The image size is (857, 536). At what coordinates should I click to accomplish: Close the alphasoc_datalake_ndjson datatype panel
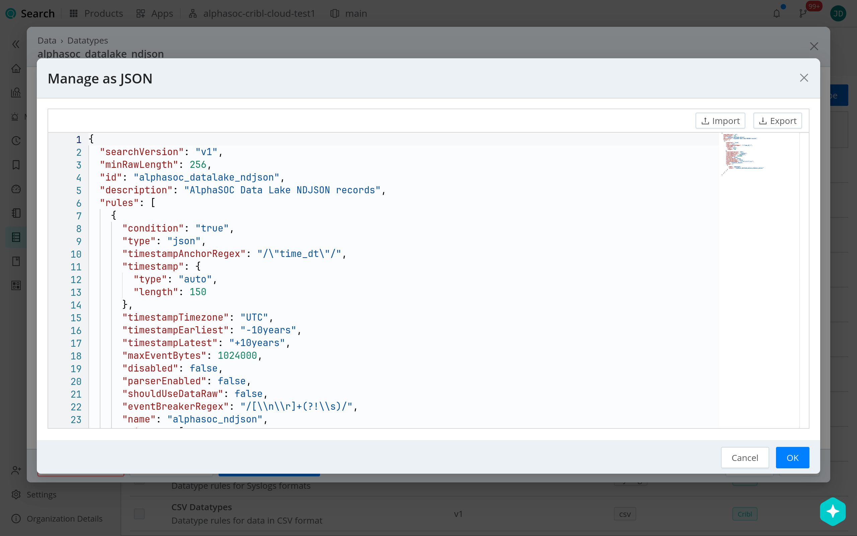pyautogui.click(x=814, y=47)
